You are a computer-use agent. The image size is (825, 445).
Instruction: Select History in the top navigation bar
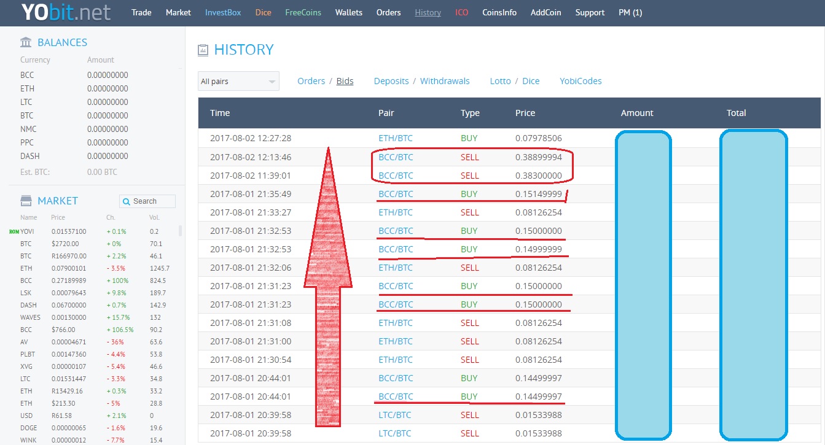coord(428,12)
